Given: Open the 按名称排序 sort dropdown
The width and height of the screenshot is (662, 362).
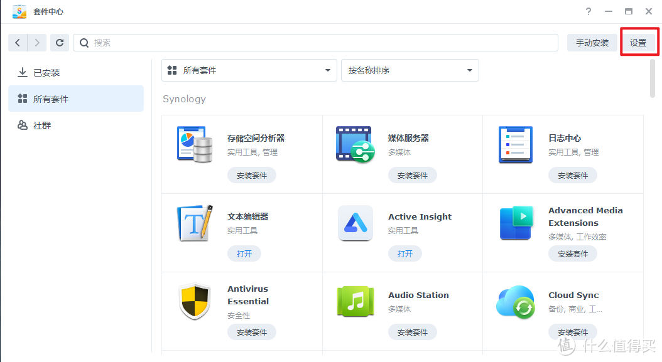Looking at the screenshot, I should click(x=410, y=70).
